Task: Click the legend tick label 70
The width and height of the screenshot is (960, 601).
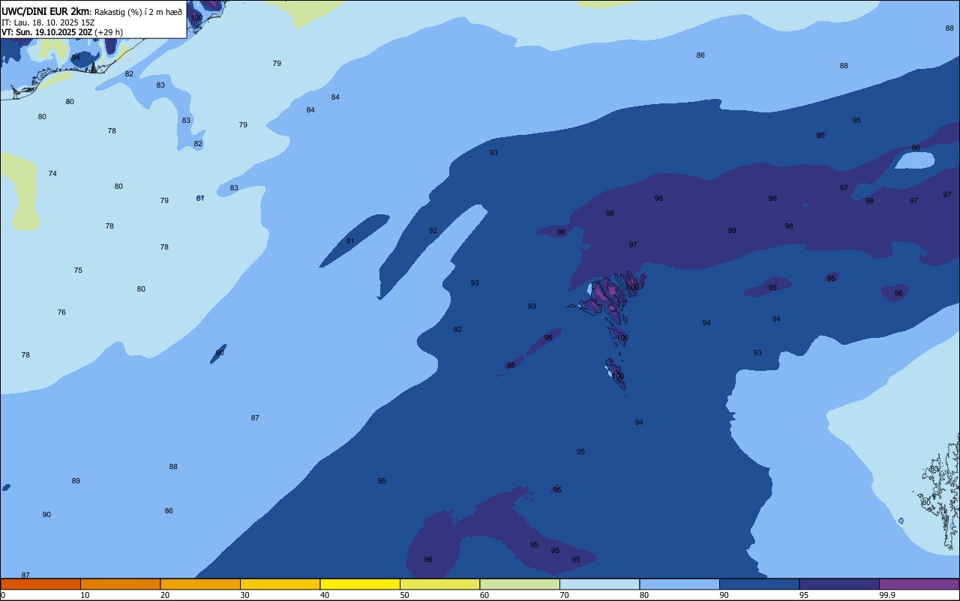Action: pyautogui.click(x=564, y=595)
